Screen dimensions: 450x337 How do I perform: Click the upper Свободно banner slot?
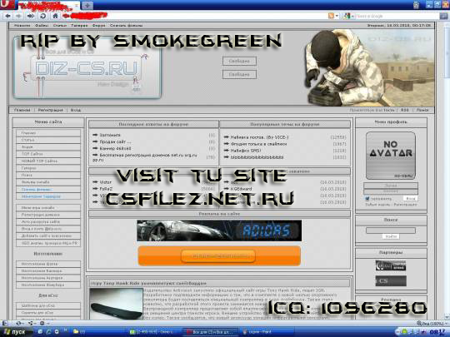click(239, 61)
